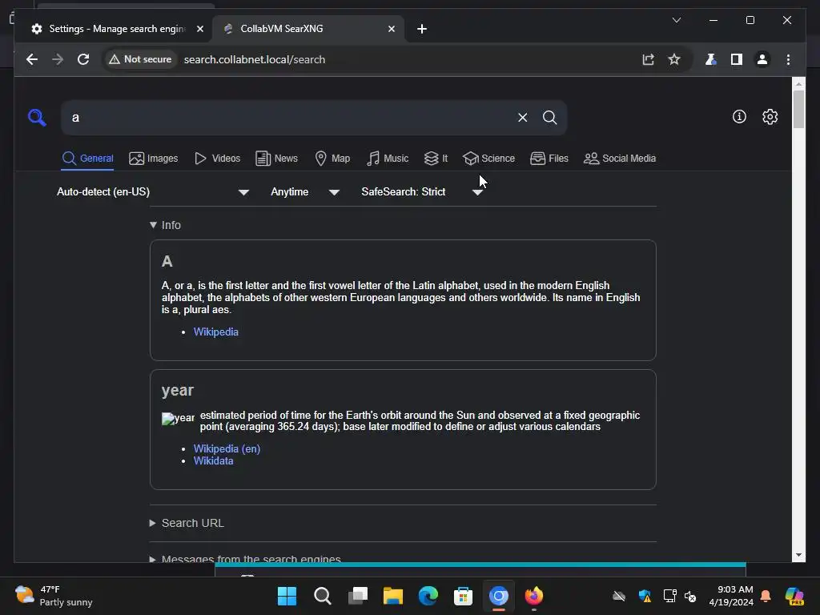Screen dimensions: 820x615
Task: Open the SafeSearch: Strict dropdown
Action: click(421, 192)
